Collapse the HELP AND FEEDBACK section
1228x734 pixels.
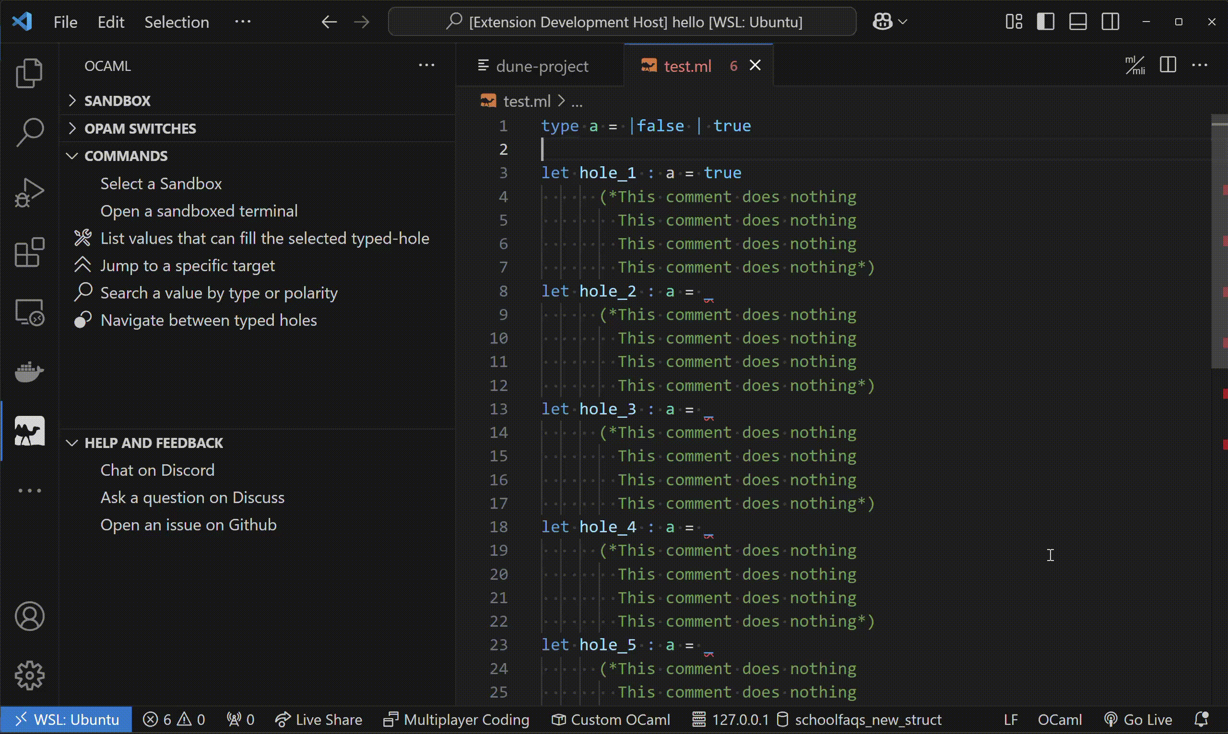[x=153, y=443]
